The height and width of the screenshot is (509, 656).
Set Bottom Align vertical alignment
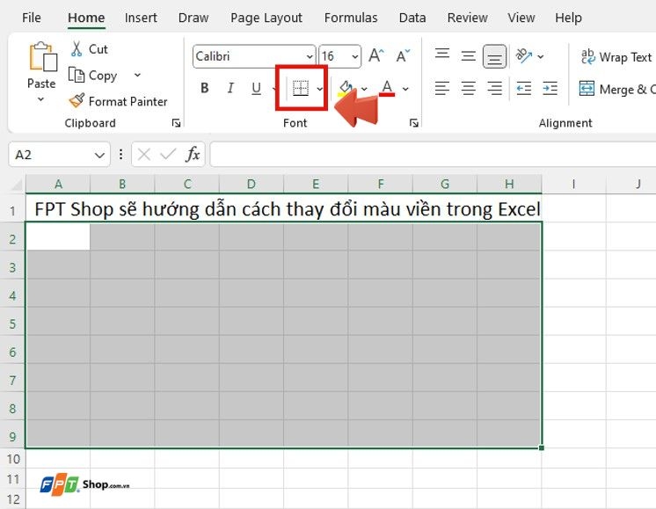(x=494, y=56)
